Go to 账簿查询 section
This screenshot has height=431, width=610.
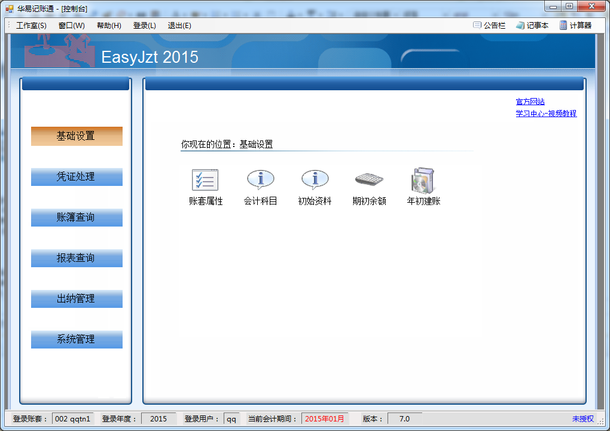pyautogui.click(x=77, y=218)
